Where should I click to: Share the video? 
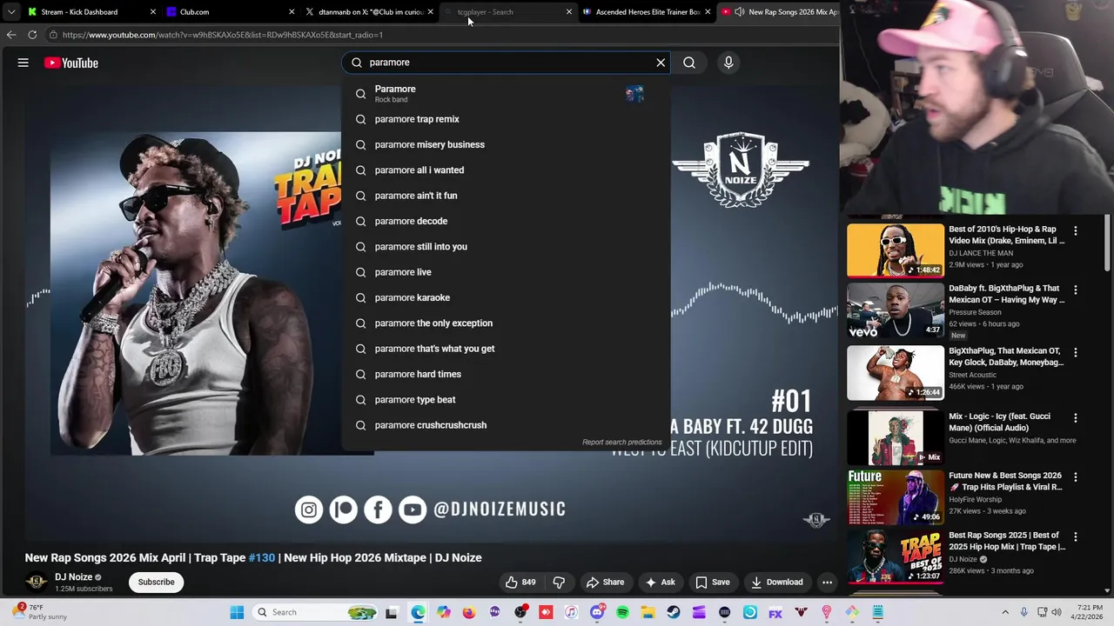click(x=605, y=583)
